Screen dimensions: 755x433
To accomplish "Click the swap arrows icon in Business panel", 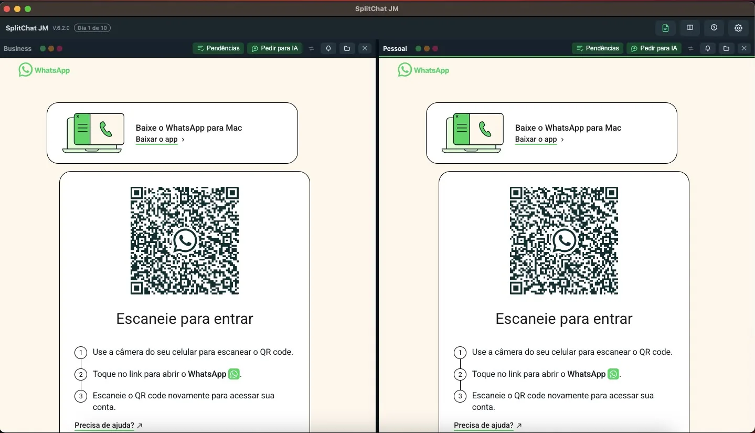I will [x=311, y=48].
